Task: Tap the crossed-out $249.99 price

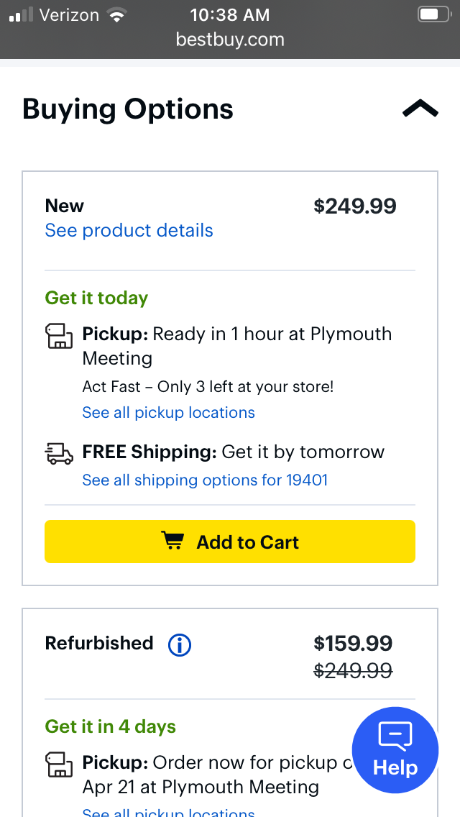Action: [353, 671]
